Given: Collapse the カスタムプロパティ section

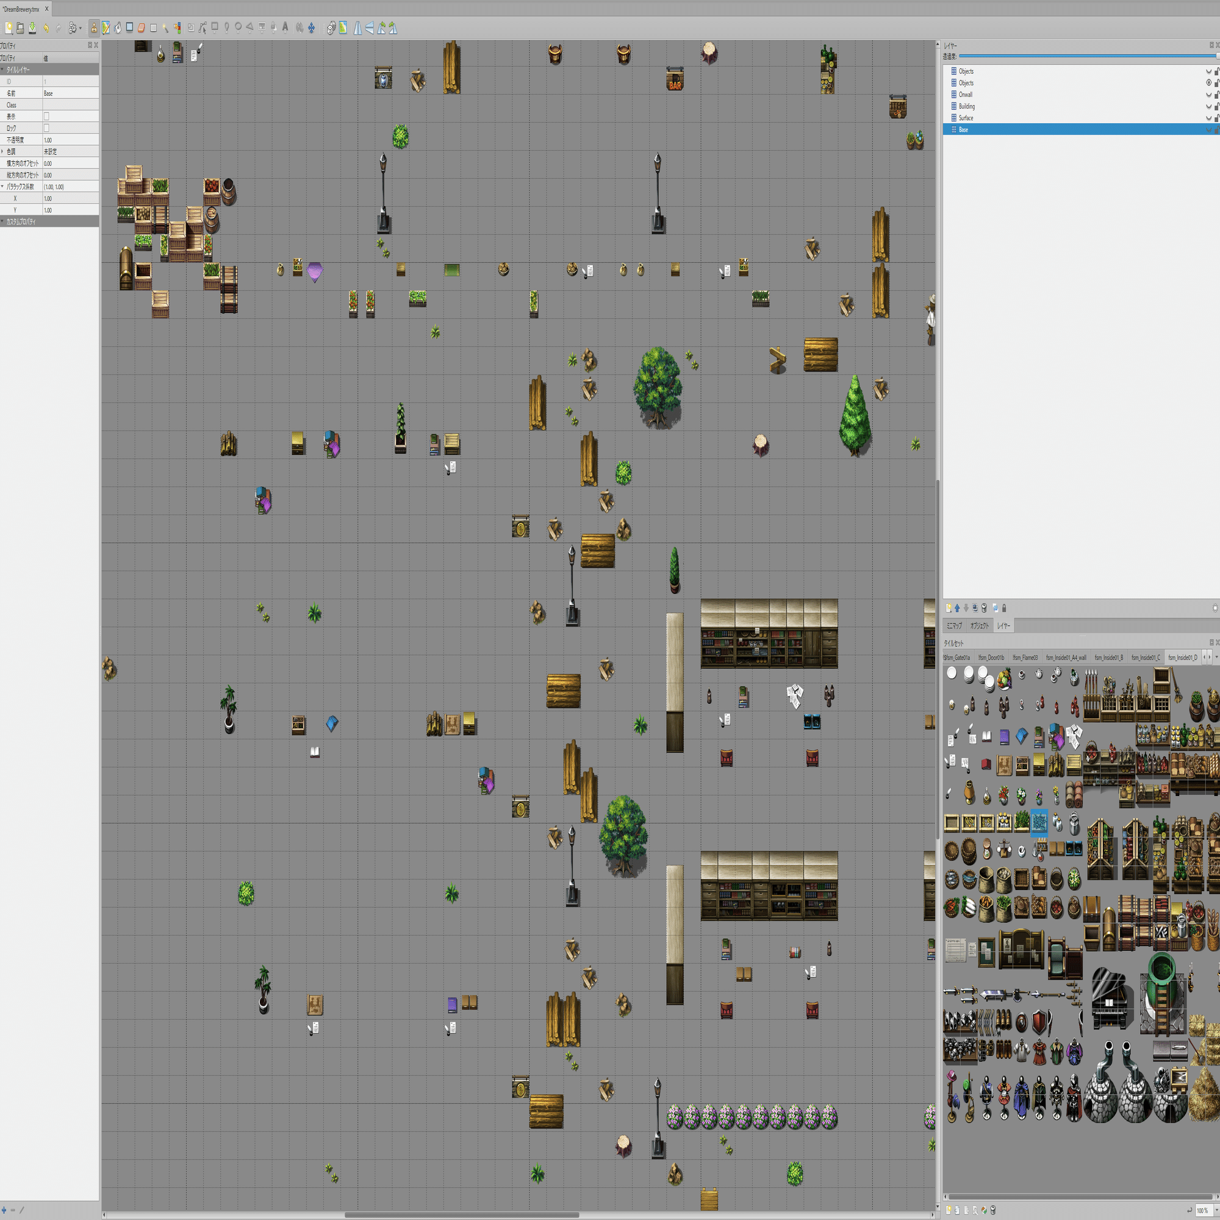Looking at the screenshot, I should (x=2, y=221).
